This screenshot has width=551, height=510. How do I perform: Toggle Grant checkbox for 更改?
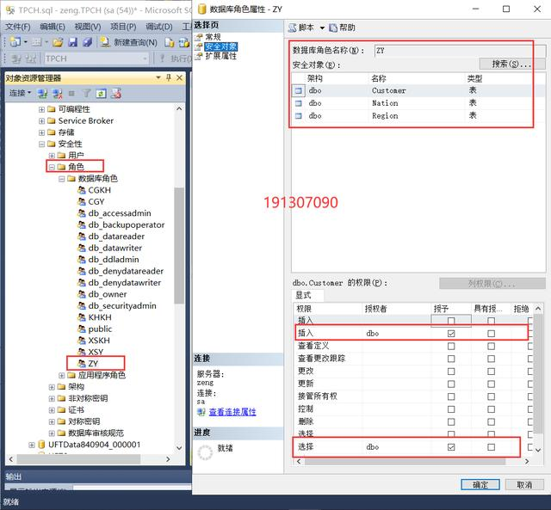pos(451,372)
